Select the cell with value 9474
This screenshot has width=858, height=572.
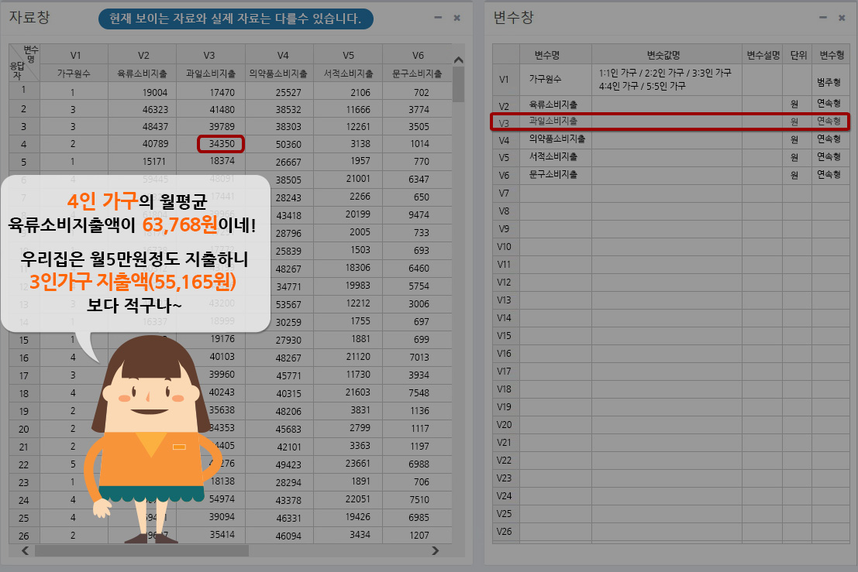pyautogui.click(x=417, y=214)
